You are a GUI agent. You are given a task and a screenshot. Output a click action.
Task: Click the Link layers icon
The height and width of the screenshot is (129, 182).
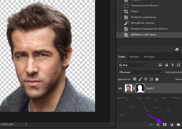(x=151, y=125)
